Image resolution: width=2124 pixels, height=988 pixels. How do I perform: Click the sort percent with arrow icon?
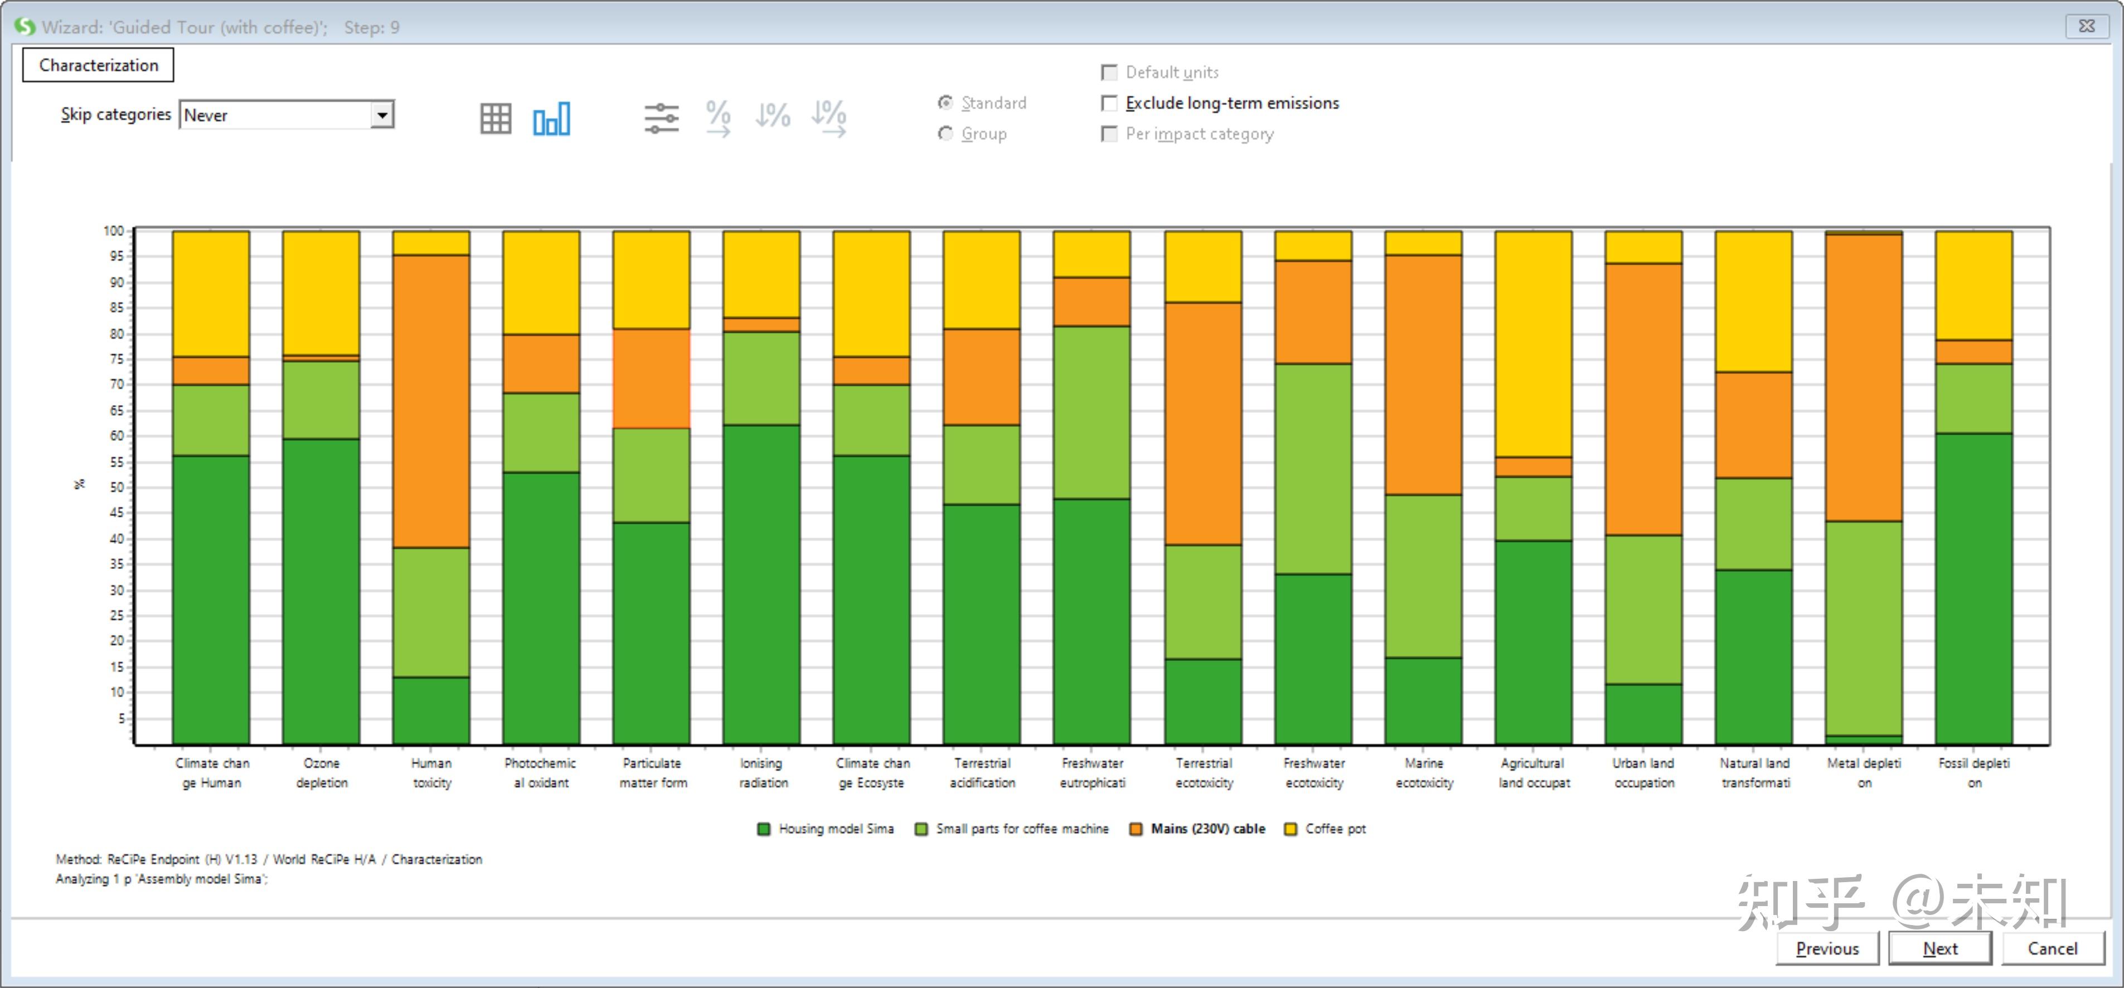click(828, 119)
